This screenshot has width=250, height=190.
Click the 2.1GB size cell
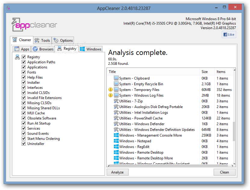tap(206, 84)
